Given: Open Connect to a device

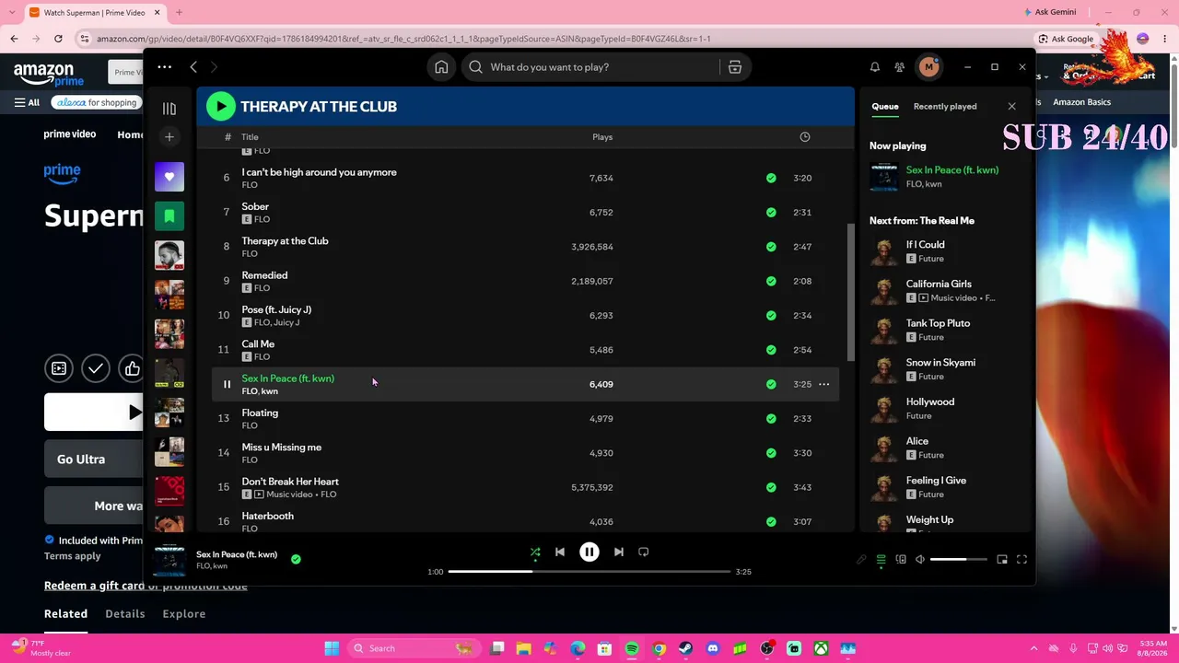Looking at the screenshot, I should click(901, 560).
